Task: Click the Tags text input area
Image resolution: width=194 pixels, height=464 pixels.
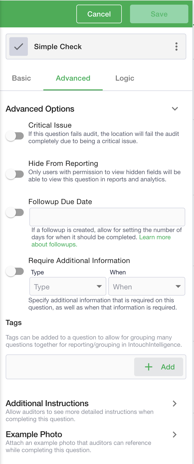Action: [x=70, y=367]
